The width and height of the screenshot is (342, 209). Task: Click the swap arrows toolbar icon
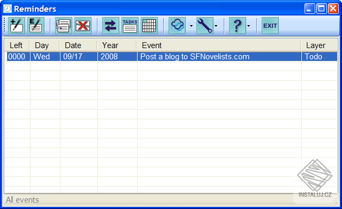click(x=111, y=26)
